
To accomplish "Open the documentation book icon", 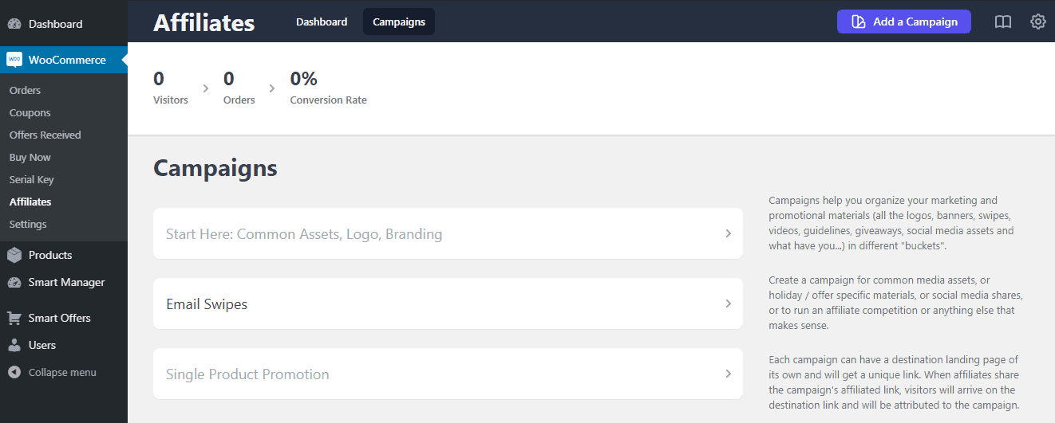I will point(1003,22).
